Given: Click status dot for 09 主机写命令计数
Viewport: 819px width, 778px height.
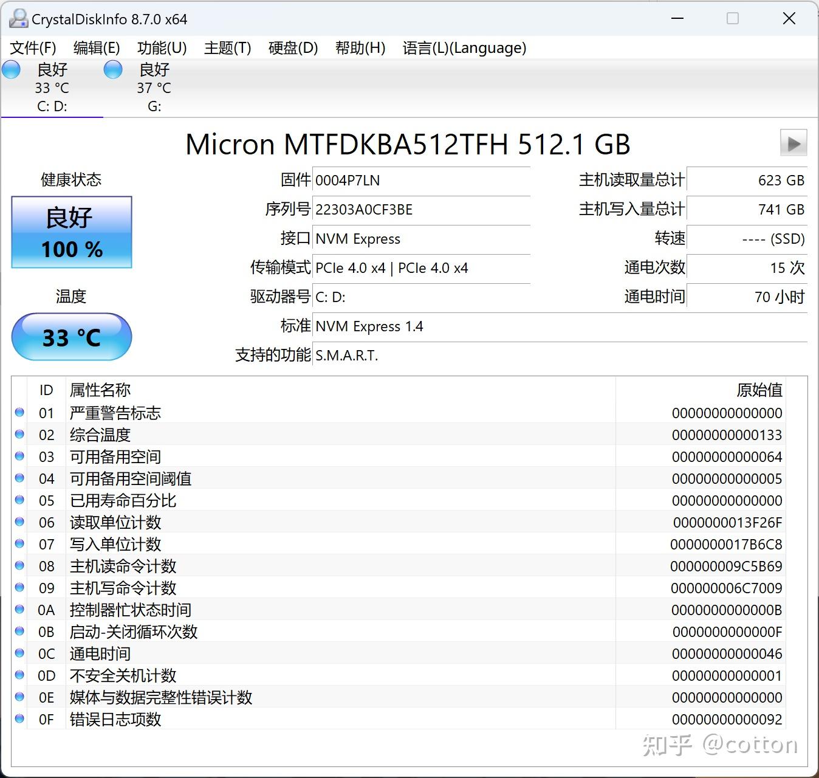Looking at the screenshot, I should tap(19, 588).
